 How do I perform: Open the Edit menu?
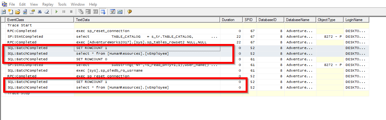pos(22,4)
